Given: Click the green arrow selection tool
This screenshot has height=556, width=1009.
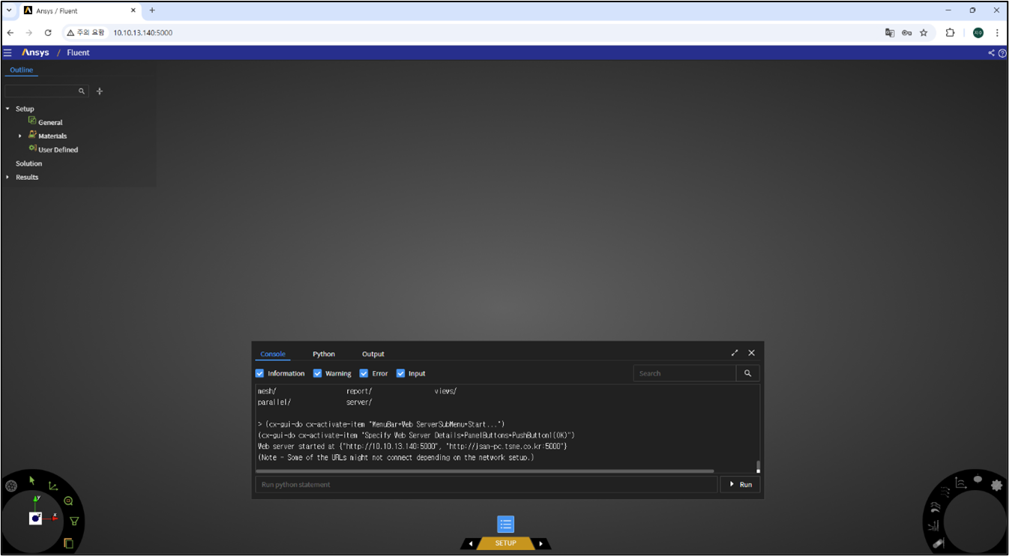Looking at the screenshot, I should [x=32, y=480].
